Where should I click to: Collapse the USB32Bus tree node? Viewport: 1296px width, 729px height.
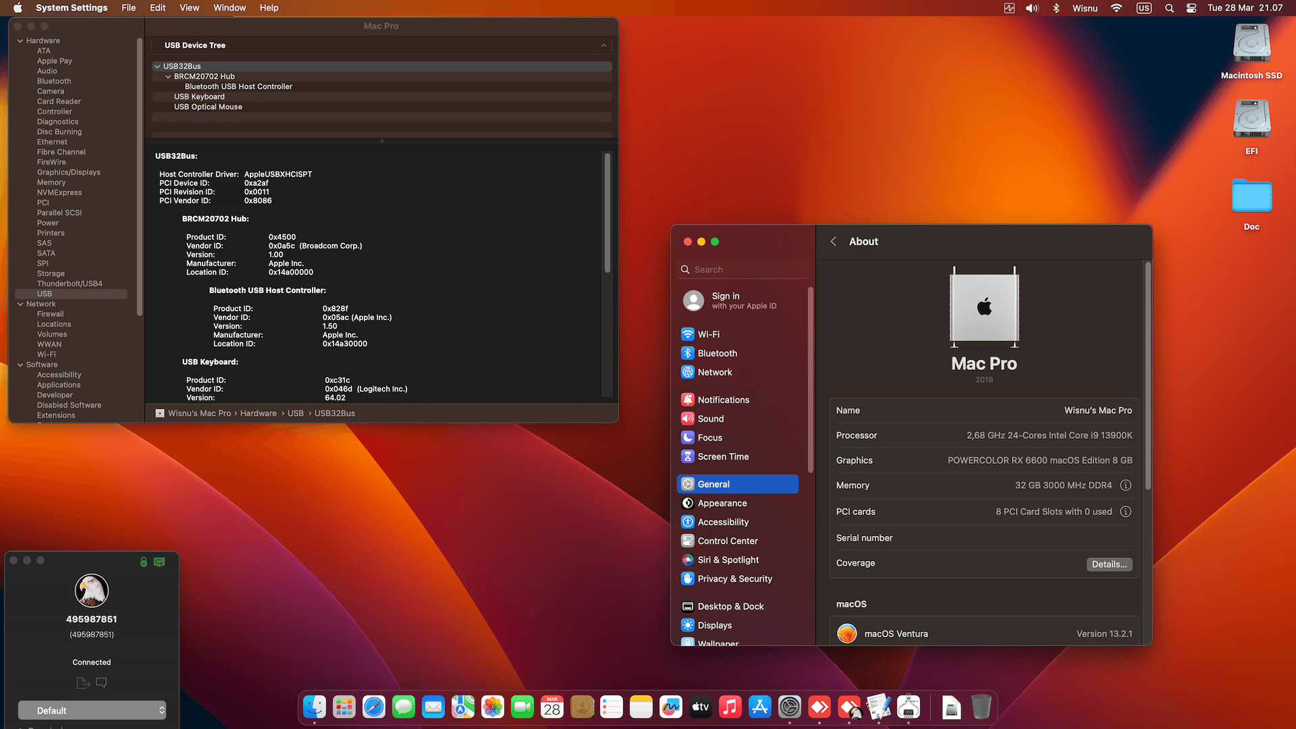157,66
